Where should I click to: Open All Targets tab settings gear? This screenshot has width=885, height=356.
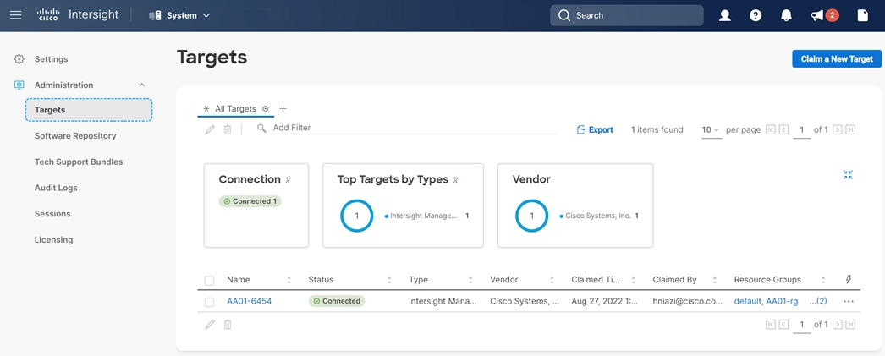(x=266, y=108)
